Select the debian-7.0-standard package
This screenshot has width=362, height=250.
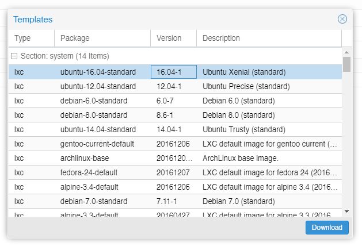[x=94, y=201]
